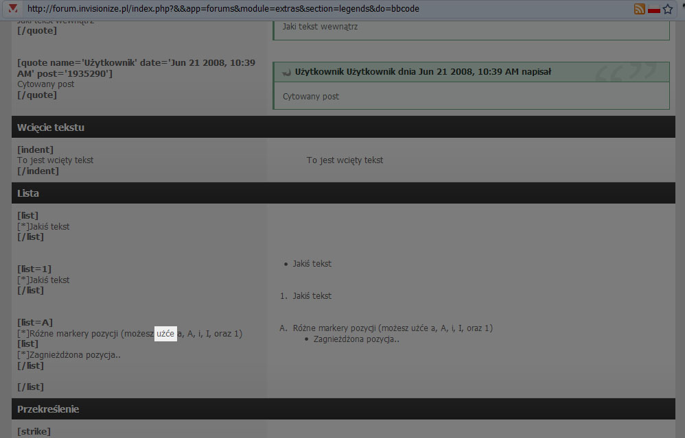The image size is (685, 438).
Task: Click nested 'Zagnieżdżona pozycja..' bullet in preview
Action: tap(356, 339)
